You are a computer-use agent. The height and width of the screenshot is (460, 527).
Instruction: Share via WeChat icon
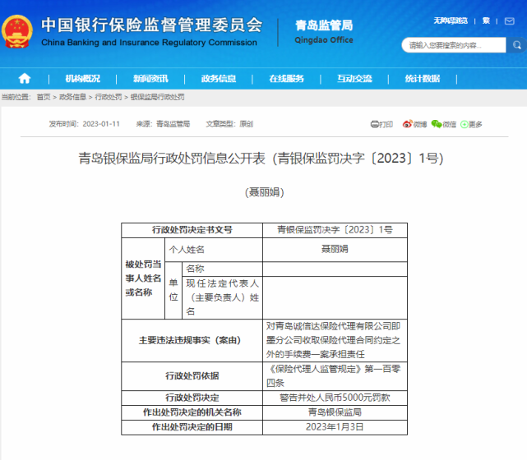pos(437,124)
